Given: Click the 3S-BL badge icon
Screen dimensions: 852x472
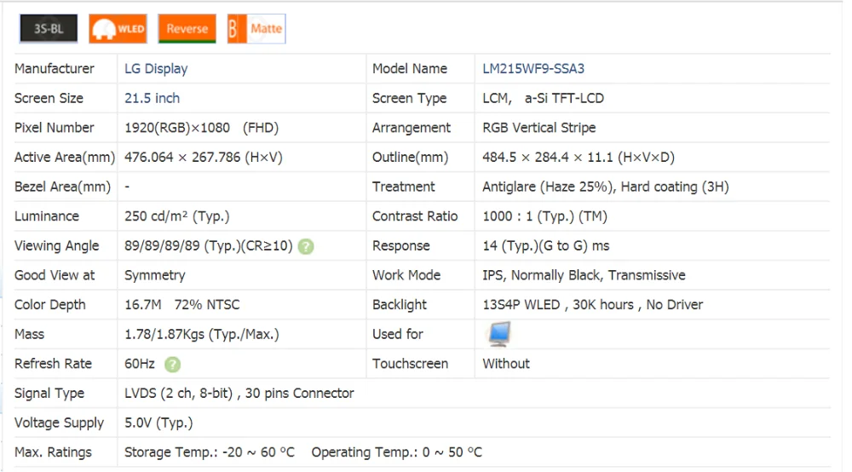Looking at the screenshot, I should 49,29.
